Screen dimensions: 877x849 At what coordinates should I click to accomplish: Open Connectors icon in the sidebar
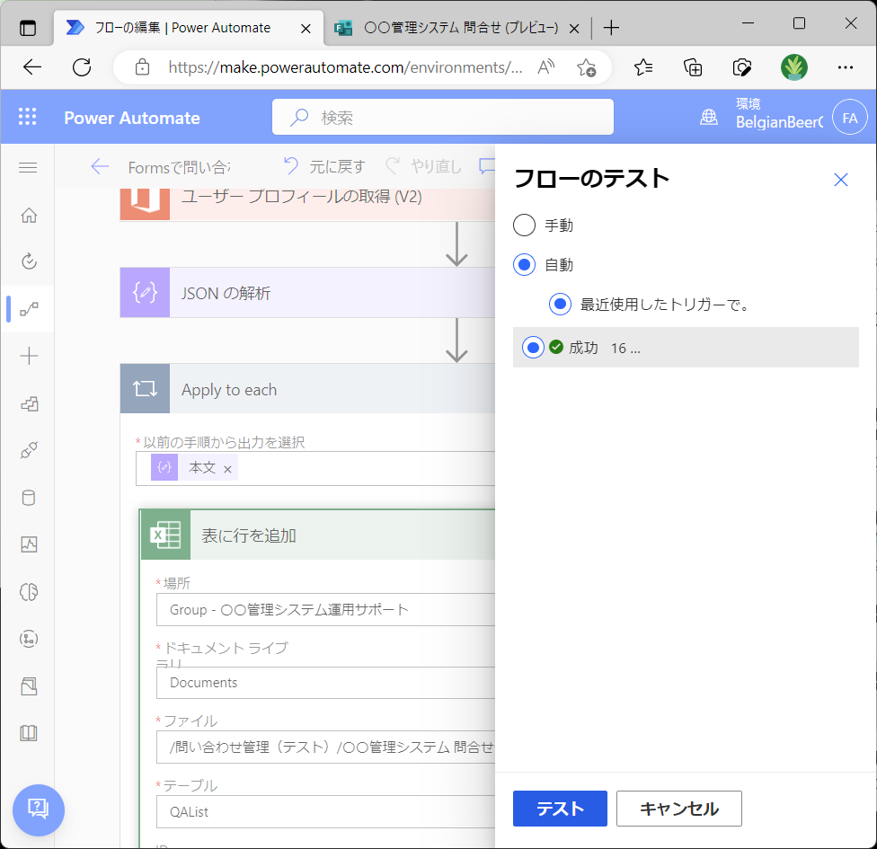pos(29,450)
